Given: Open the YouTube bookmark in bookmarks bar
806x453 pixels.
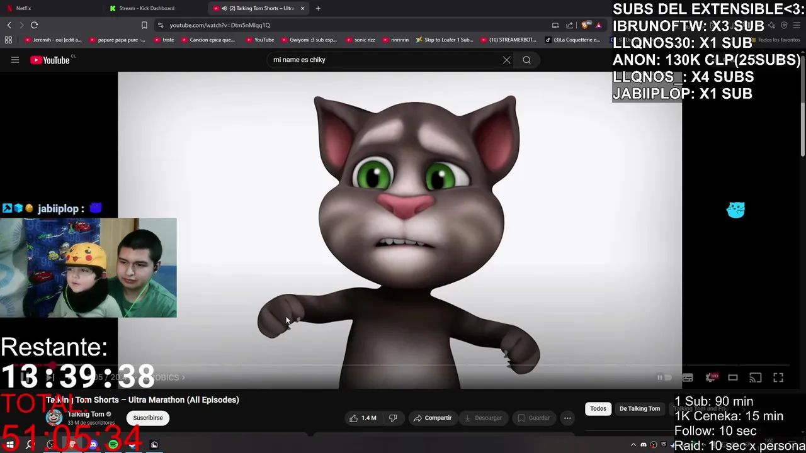Looking at the screenshot, I should pos(259,40).
